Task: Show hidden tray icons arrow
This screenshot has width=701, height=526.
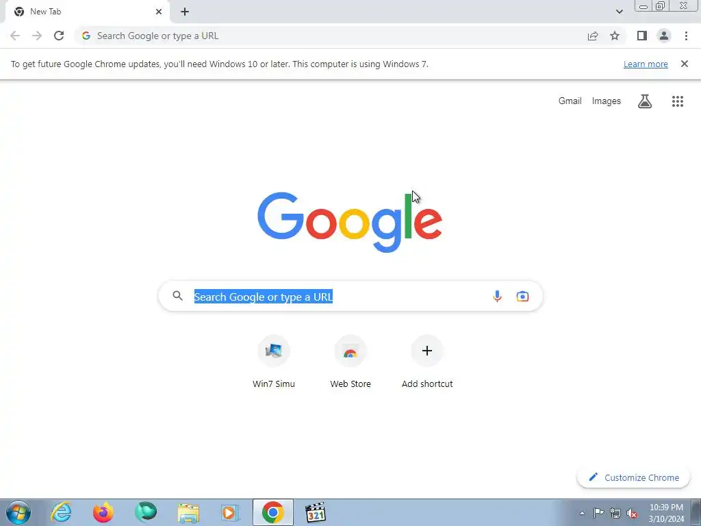Action: [582, 513]
